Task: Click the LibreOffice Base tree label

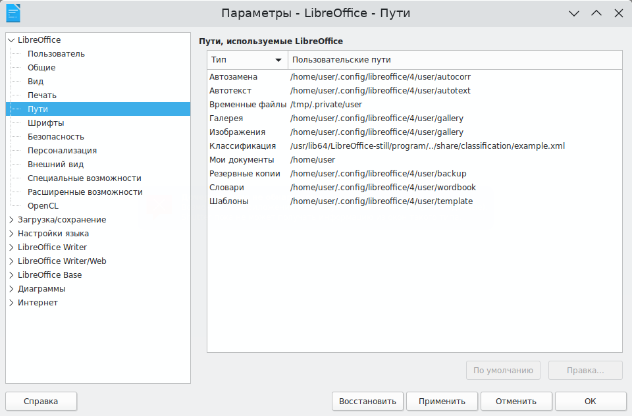Action: pos(49,275)
